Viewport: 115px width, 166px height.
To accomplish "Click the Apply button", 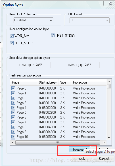I will pos(81,159).
